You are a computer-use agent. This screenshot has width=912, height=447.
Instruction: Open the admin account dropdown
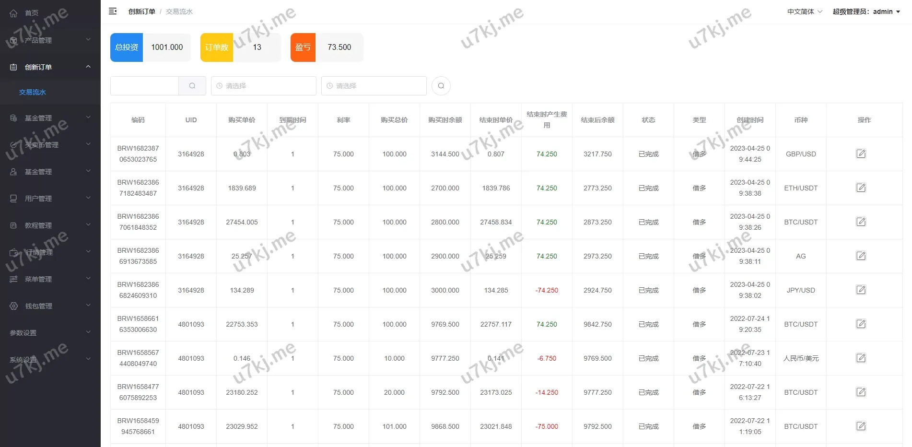[x=866, y=12]
